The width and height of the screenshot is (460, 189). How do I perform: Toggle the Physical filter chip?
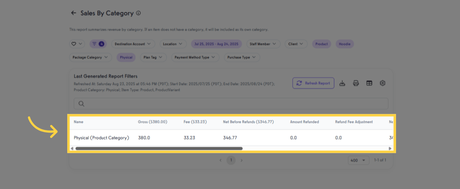coord(126,57)
